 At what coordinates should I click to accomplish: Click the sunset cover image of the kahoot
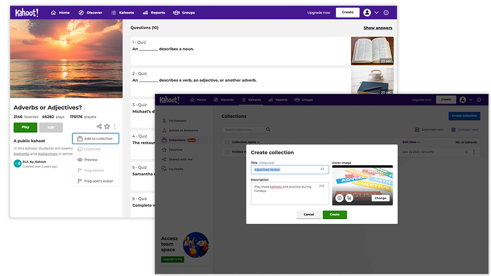click(x=66, y=58)
